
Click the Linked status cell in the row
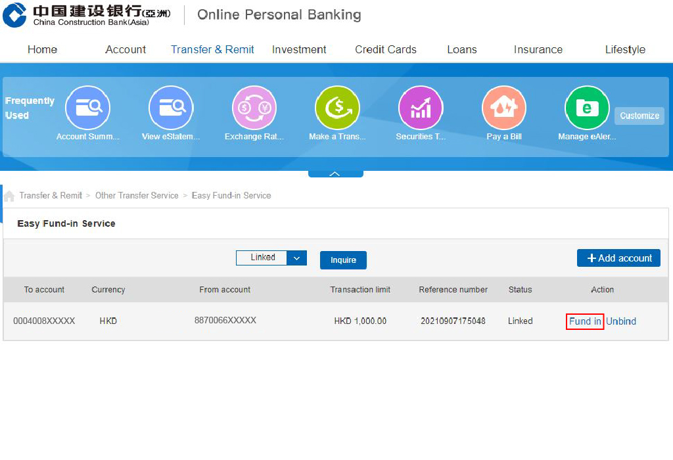click(x=521, y=321)
